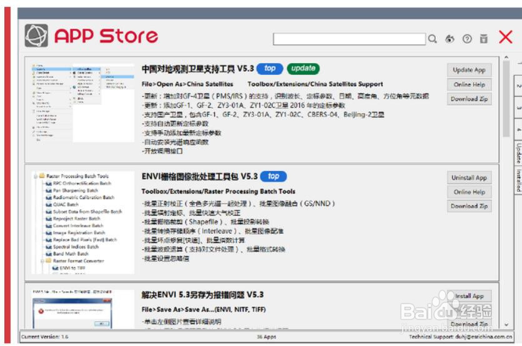Focus the app search input field

(x=349, y=39)
